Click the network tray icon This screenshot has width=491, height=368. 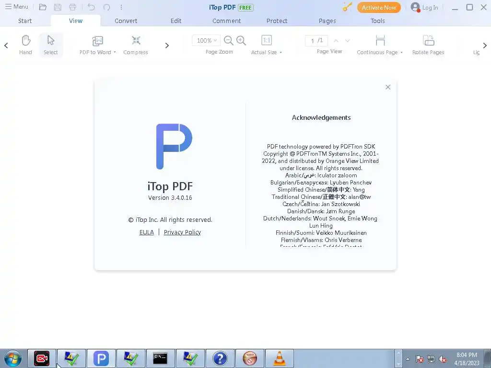[x=431, y=359]
